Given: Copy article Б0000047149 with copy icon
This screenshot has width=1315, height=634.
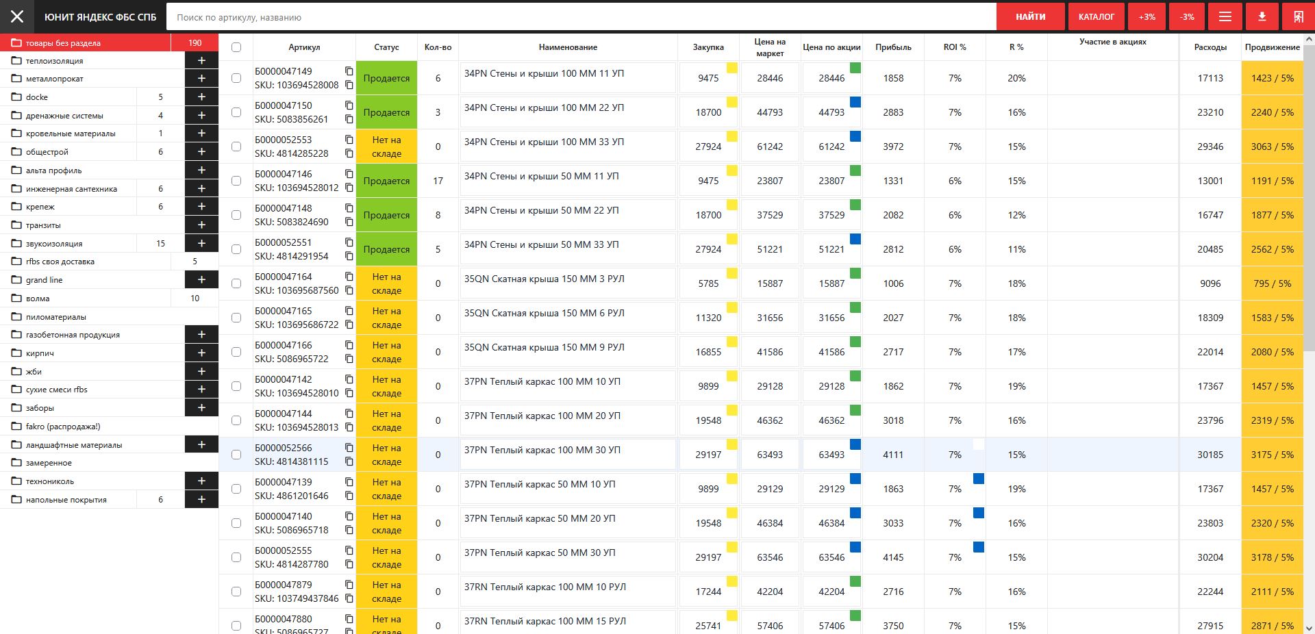Looking at the screenshot, I should point(349,71).
